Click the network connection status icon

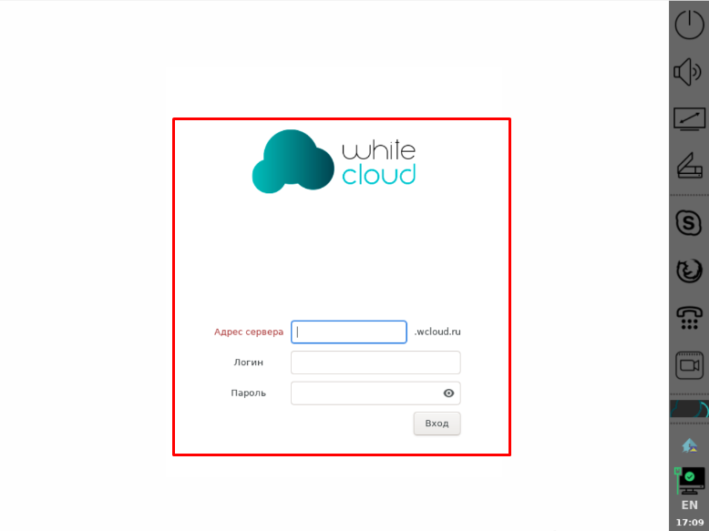690,477
